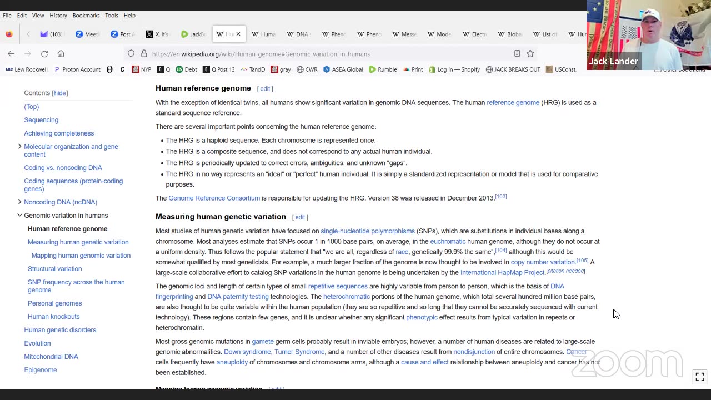Switch to the X tab

pyautogui.click(x=158, y=34)
